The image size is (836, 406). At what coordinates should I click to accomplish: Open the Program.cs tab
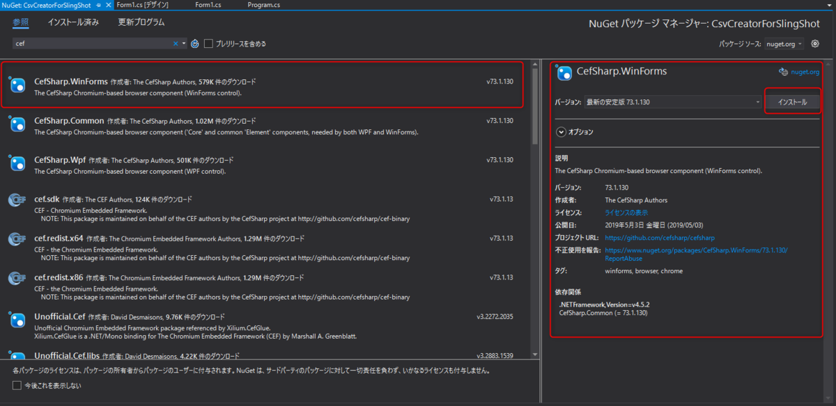(264, 5)
